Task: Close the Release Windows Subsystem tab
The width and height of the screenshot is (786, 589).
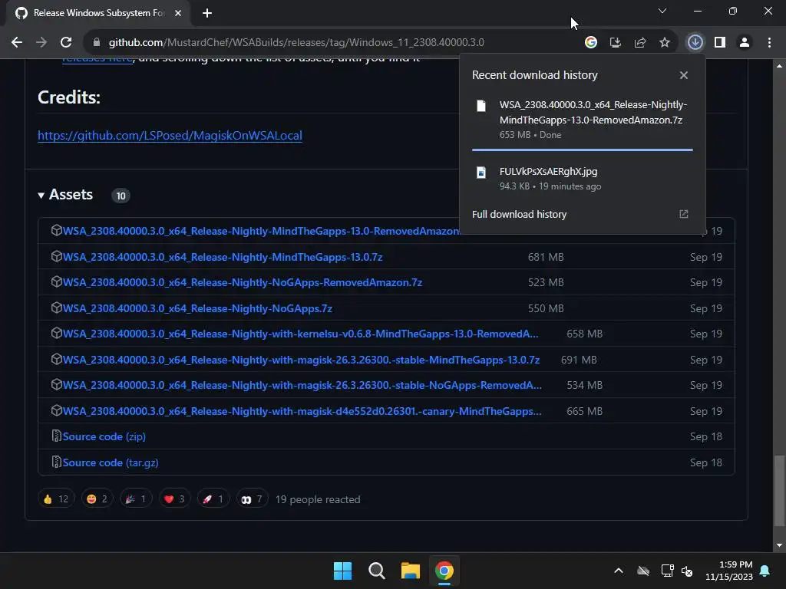Action: pos(178,13)
